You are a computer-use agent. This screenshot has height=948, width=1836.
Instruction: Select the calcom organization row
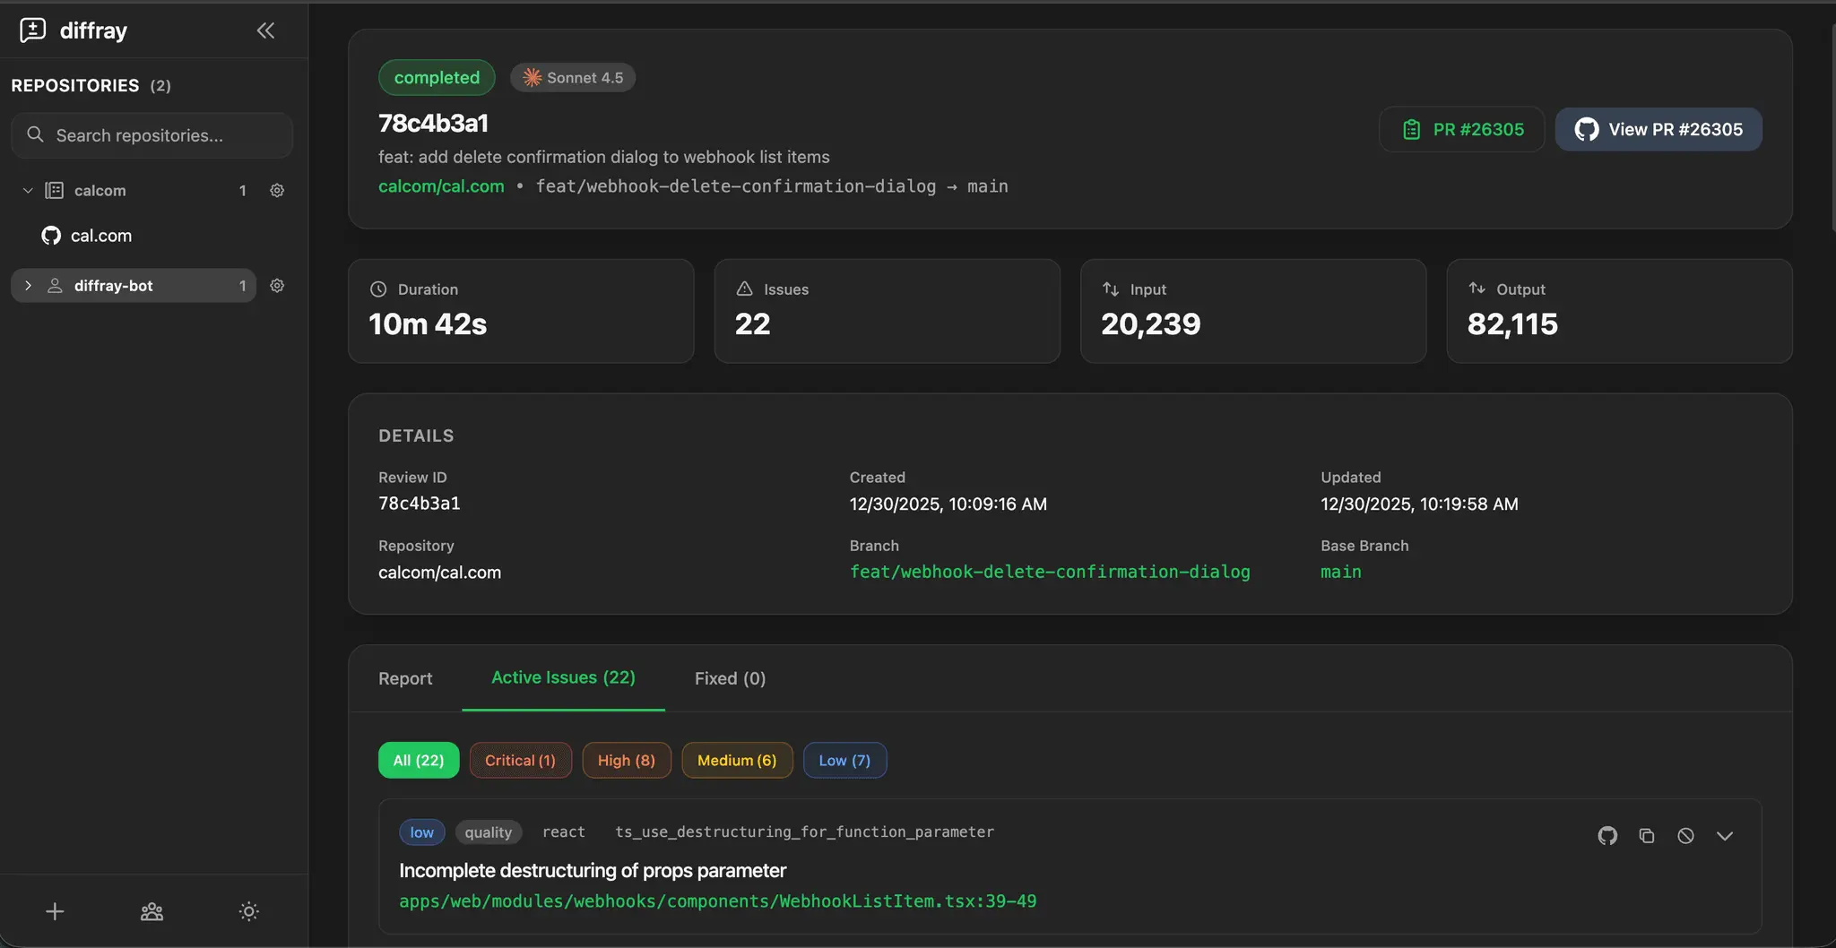[x=134, y=190]
